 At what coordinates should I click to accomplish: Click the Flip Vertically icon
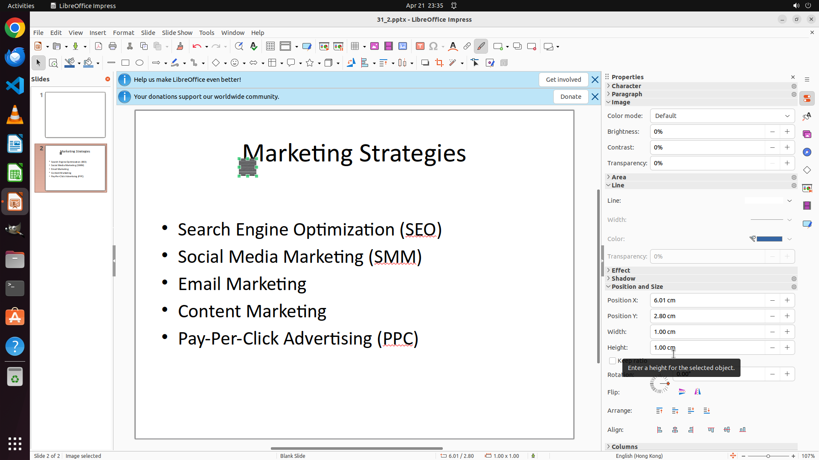point(682,392)
